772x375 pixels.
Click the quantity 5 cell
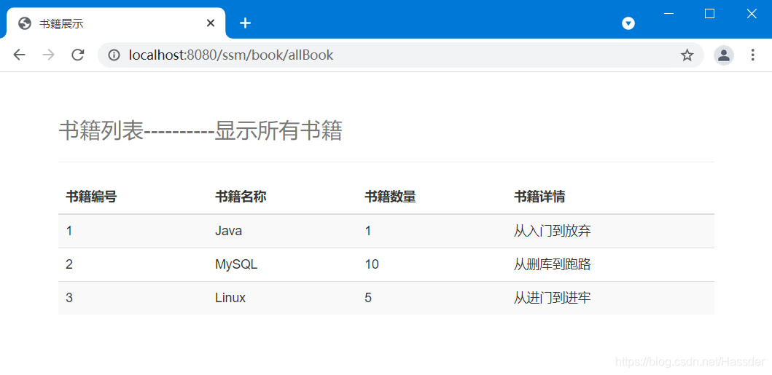click(368, 298)
